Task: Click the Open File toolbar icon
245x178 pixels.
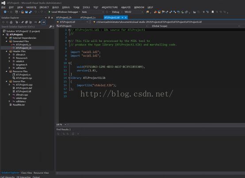Action: [x=23, y=12]
